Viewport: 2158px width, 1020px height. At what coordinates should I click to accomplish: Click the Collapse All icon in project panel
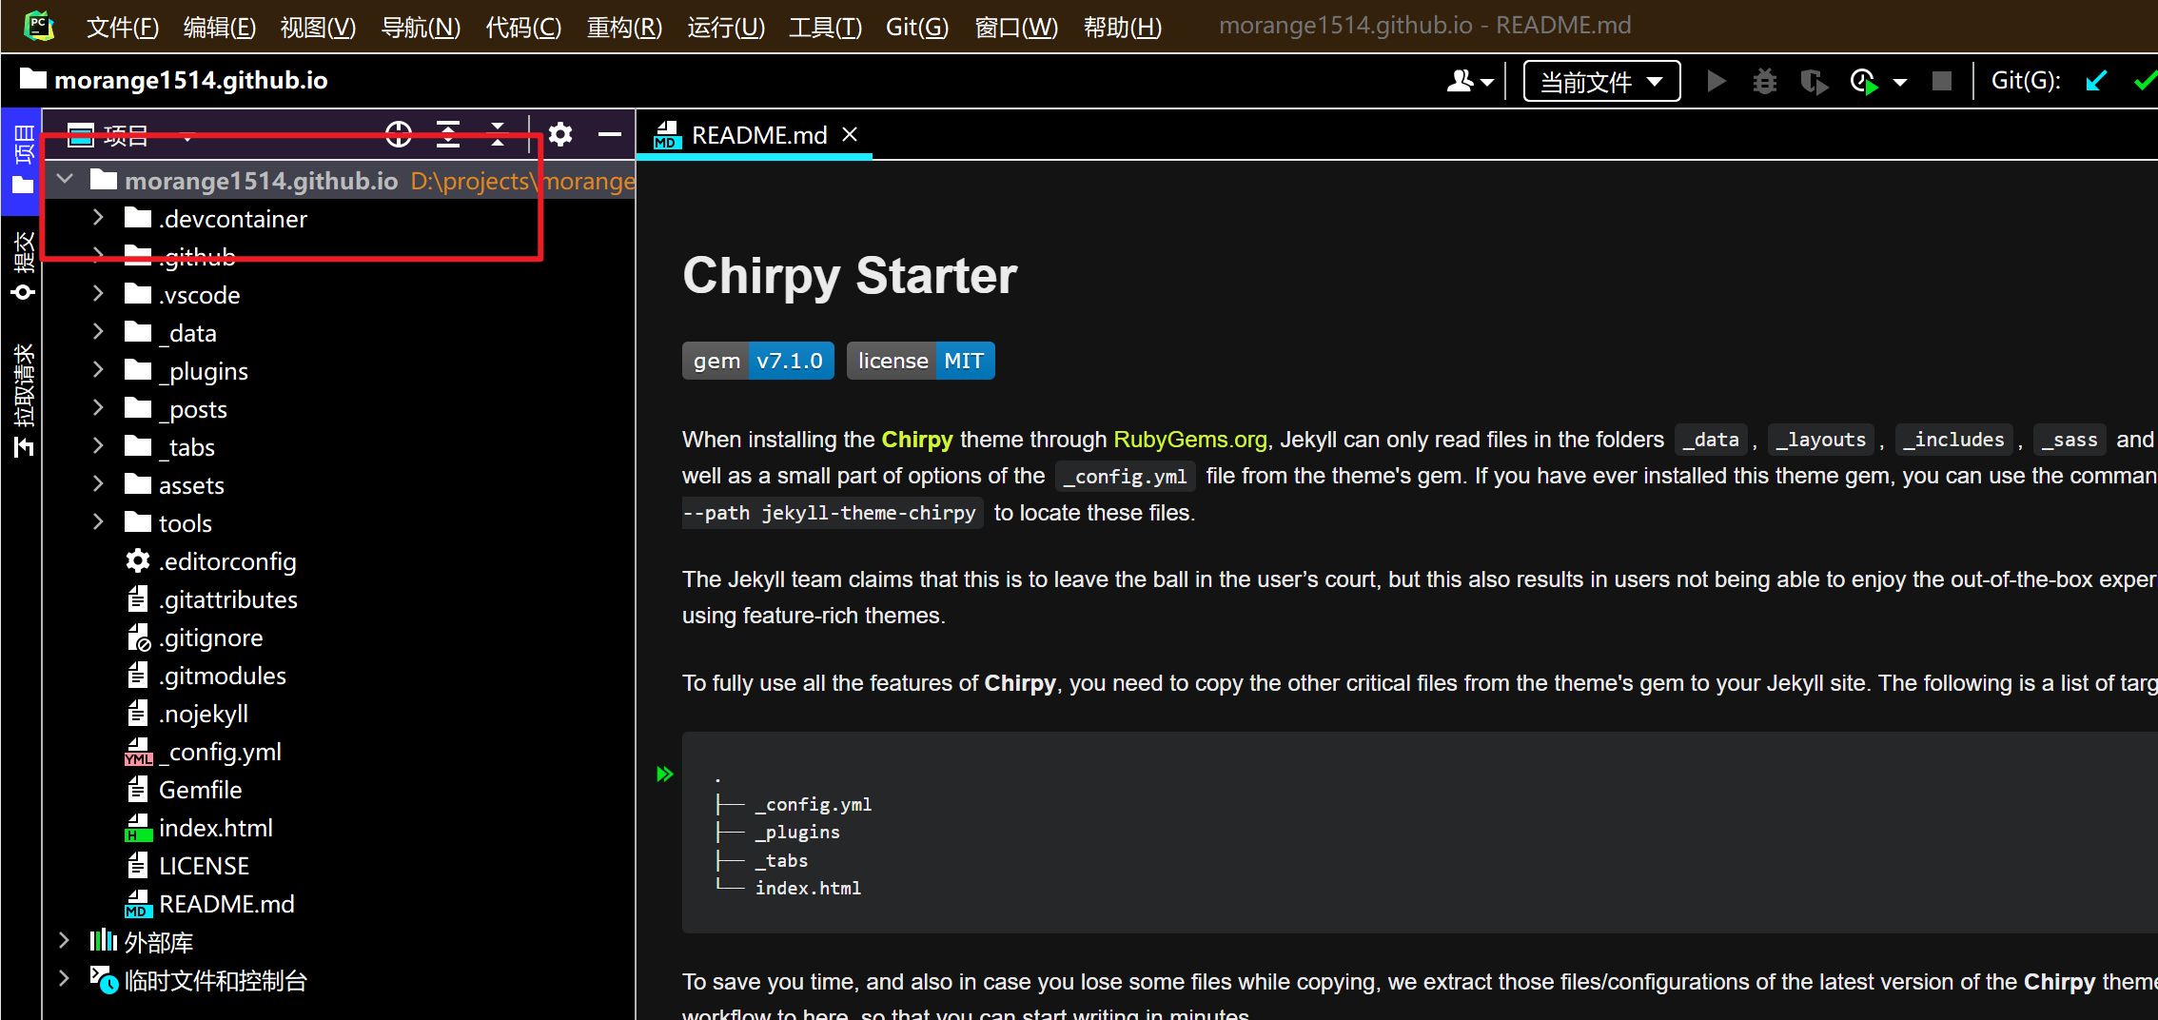coord(498,135)
